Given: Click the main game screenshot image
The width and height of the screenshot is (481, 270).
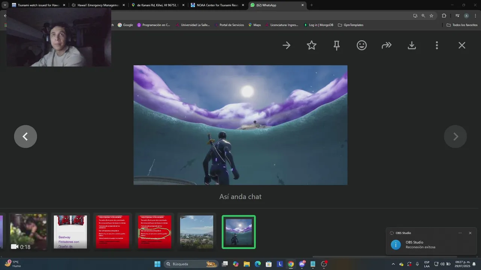Looking at the screenshot, I should [x=240, y=125].
